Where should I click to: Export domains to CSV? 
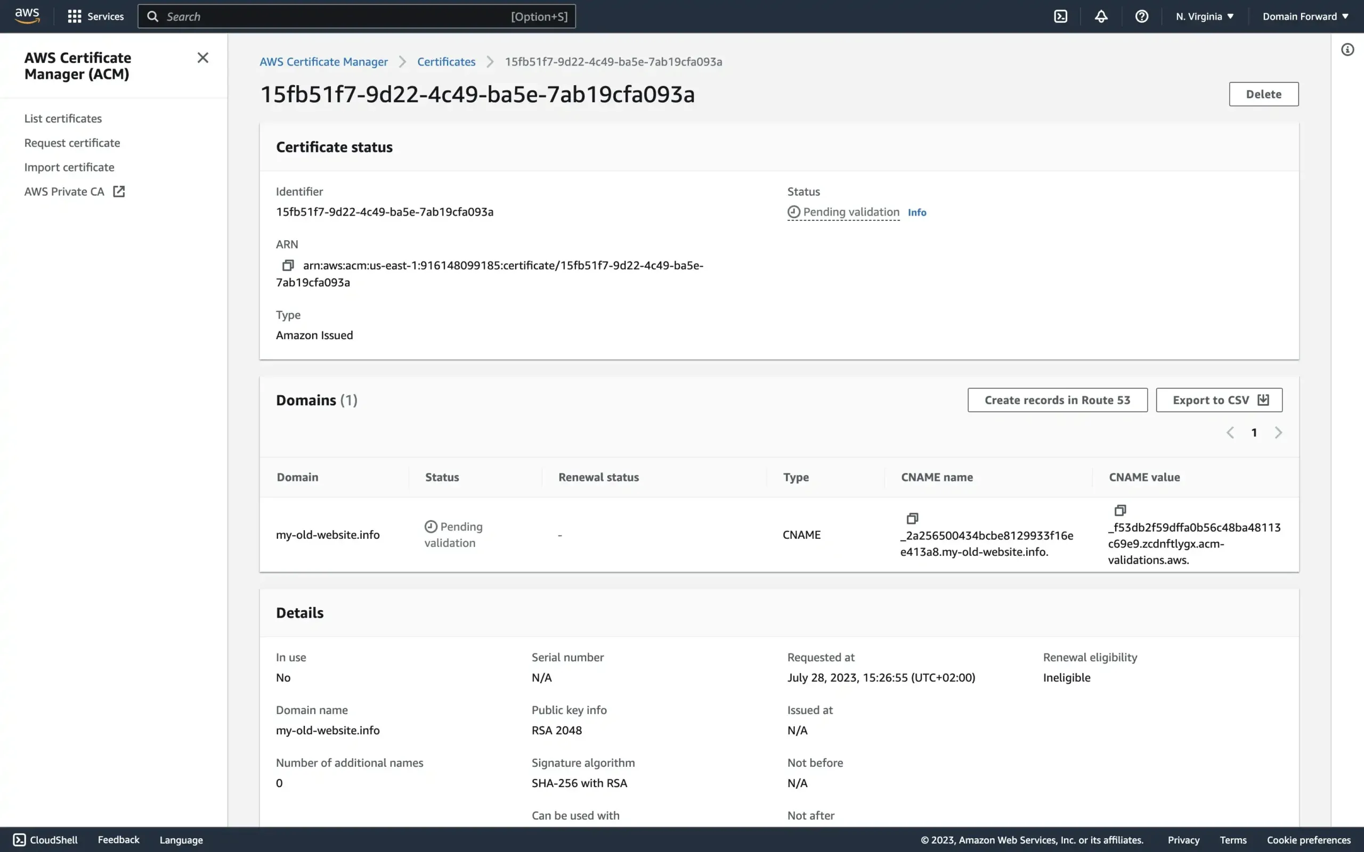(1218, 399)
